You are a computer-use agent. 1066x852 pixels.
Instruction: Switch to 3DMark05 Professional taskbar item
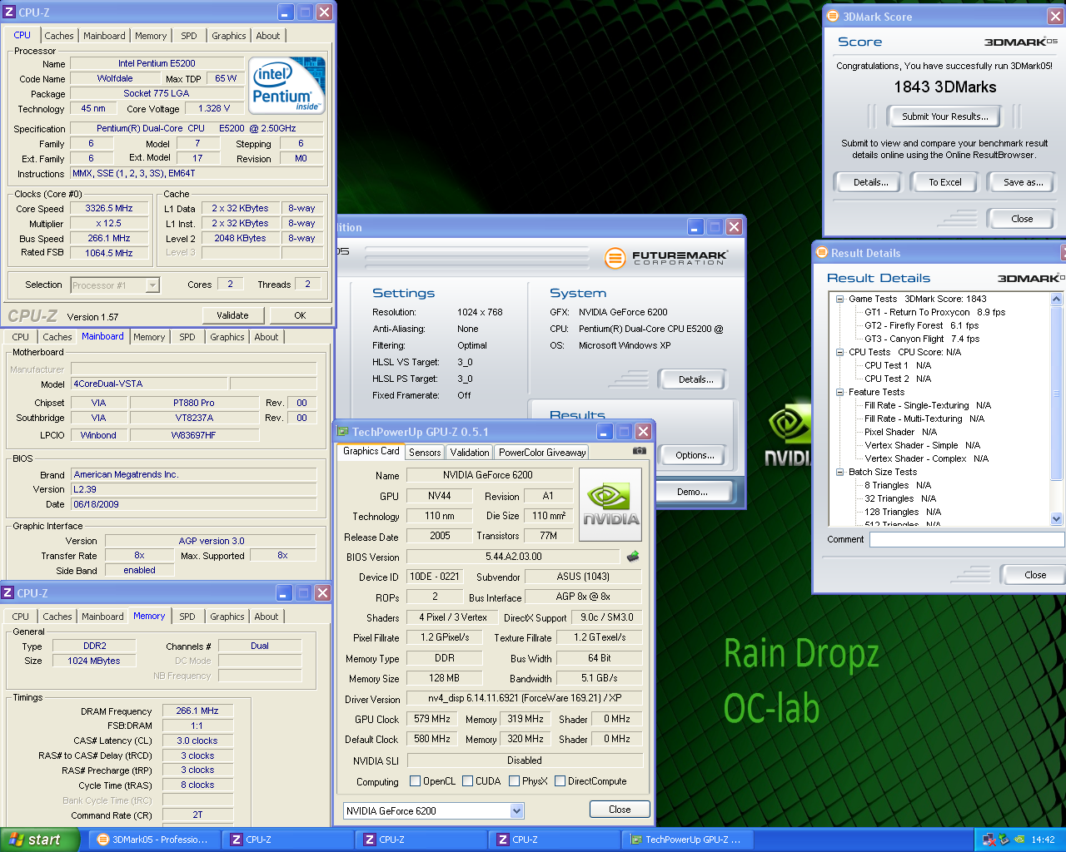154,840
